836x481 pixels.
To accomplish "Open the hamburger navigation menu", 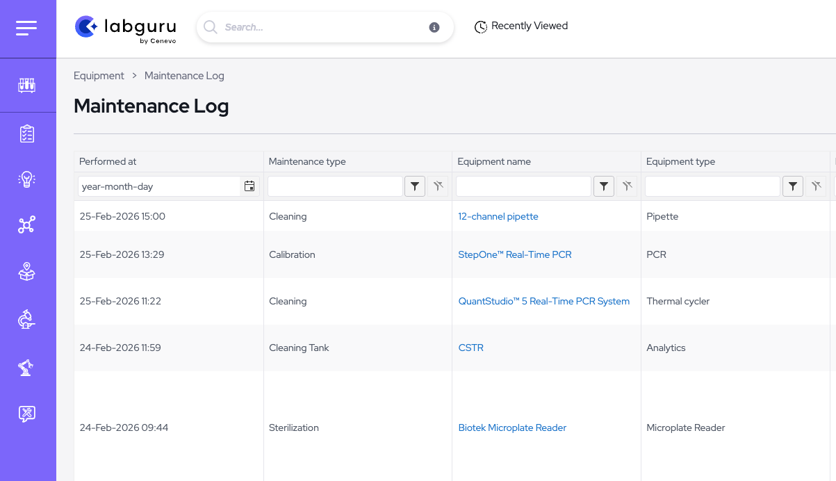I will tap(26, 28).
